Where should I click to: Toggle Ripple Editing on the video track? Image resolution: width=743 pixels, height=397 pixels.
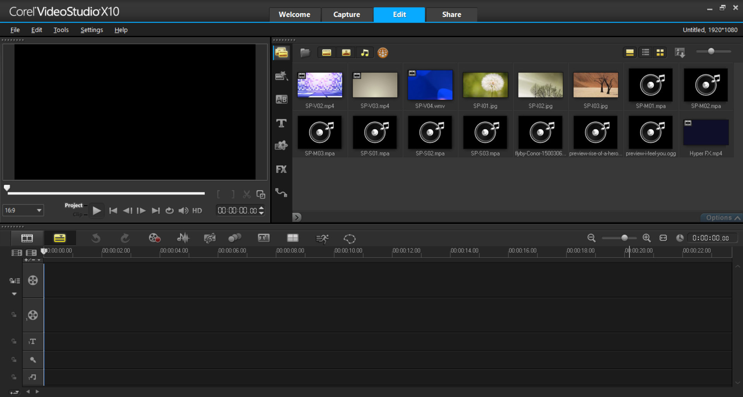[x=15, y=281]
